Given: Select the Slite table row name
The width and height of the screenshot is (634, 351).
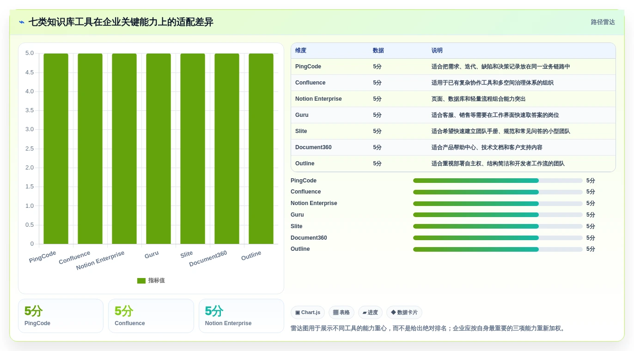Looking at the screenshot, I should pos(301,131).
